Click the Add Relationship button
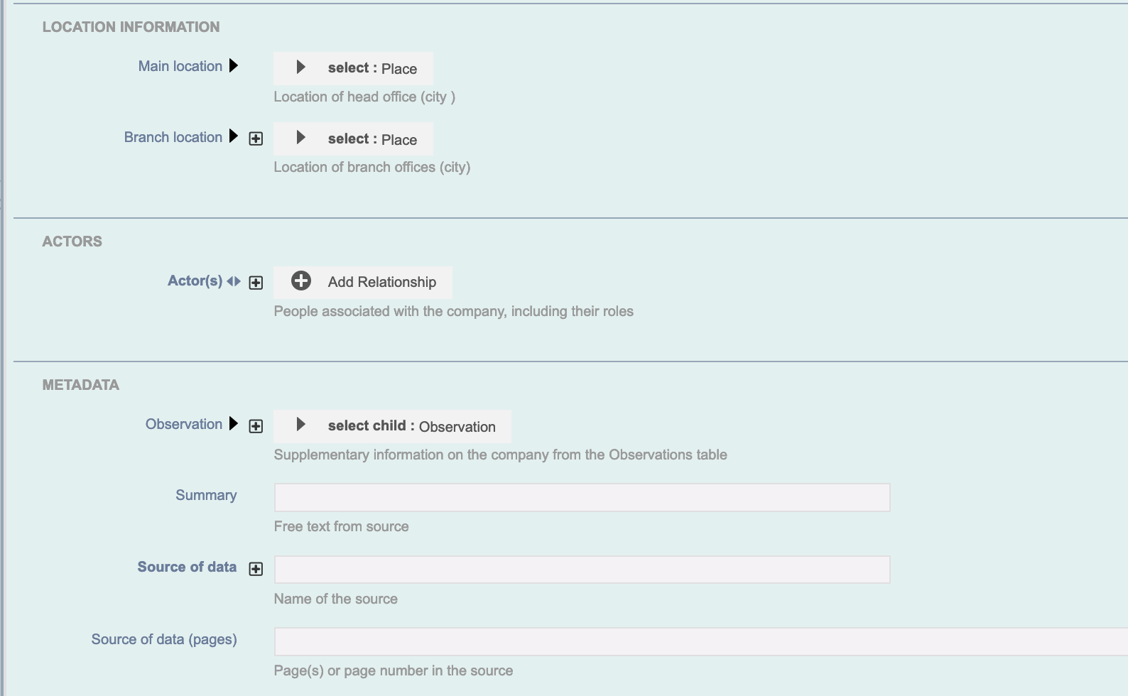1128x696 pixels. point(363,282)
